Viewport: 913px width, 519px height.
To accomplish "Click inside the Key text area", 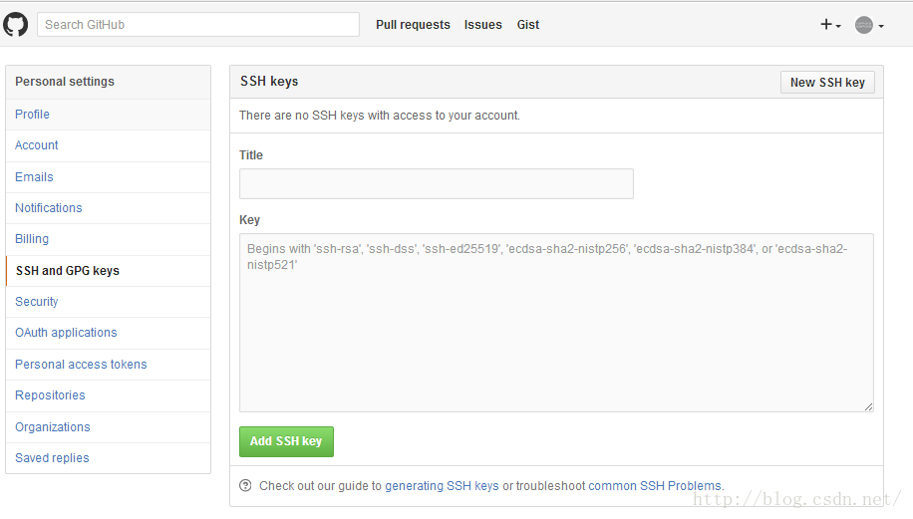I will tap(556, 323).
